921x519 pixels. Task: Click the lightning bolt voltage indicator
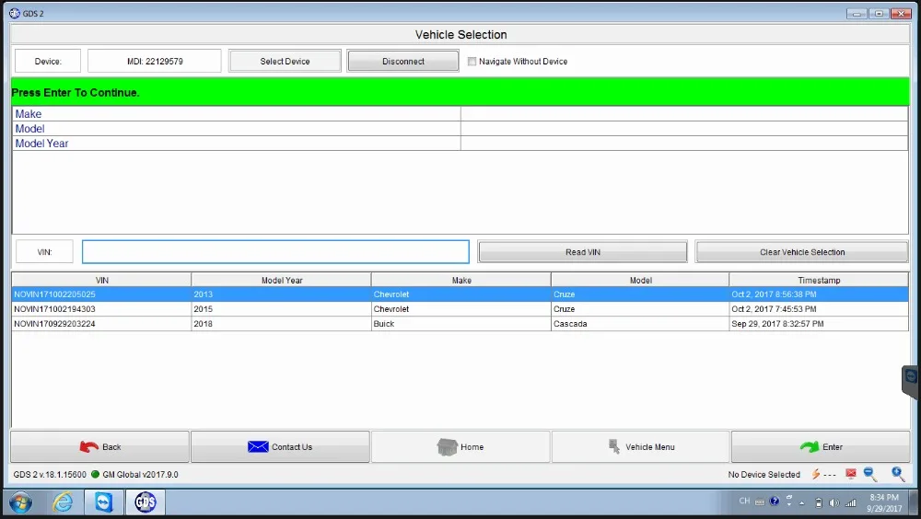click(x=816, y=475)
